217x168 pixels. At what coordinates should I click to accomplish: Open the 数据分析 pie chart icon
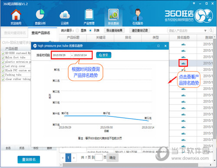(x=40, y=17)
